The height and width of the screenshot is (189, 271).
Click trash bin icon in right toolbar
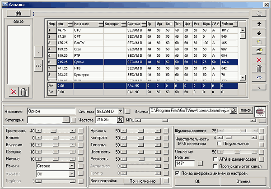pos(258,68)
